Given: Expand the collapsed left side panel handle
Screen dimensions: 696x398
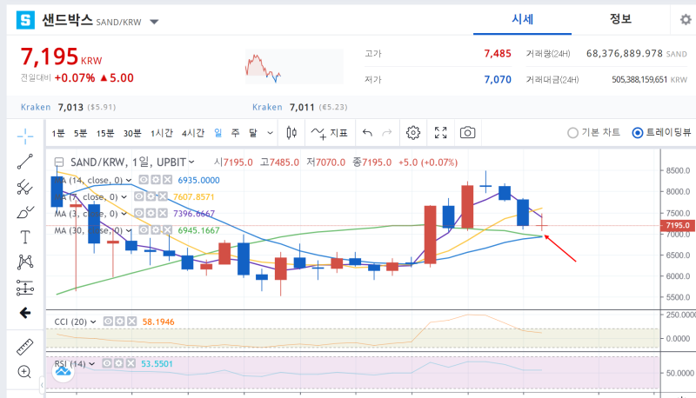Looking at the screenshot, I should [x=42, y=385].
